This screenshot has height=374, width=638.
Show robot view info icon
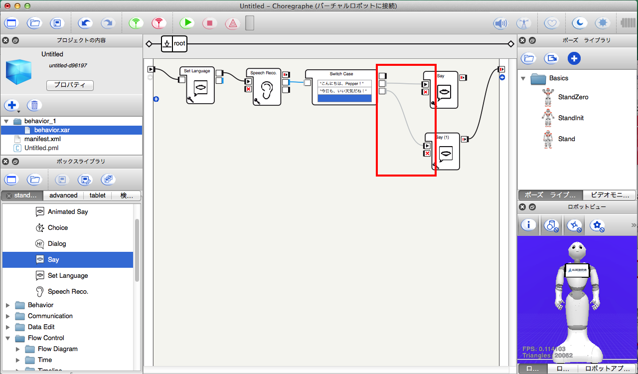[529, 225]
